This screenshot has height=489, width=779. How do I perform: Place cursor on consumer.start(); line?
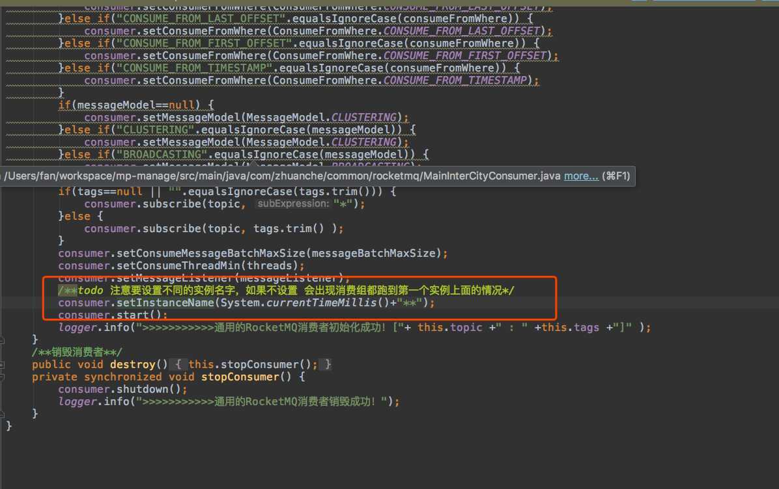click(x=113, y=315)
